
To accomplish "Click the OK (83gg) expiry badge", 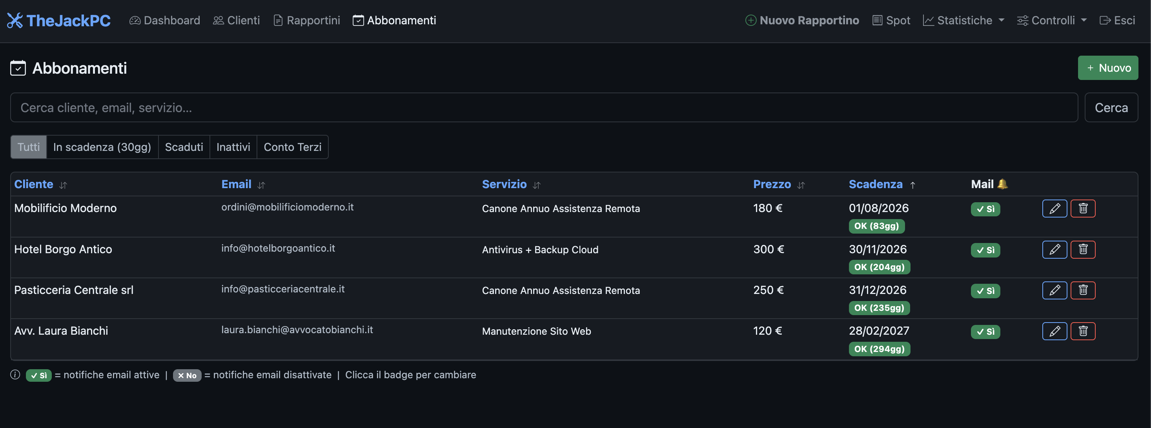I will tap(876, 226).
